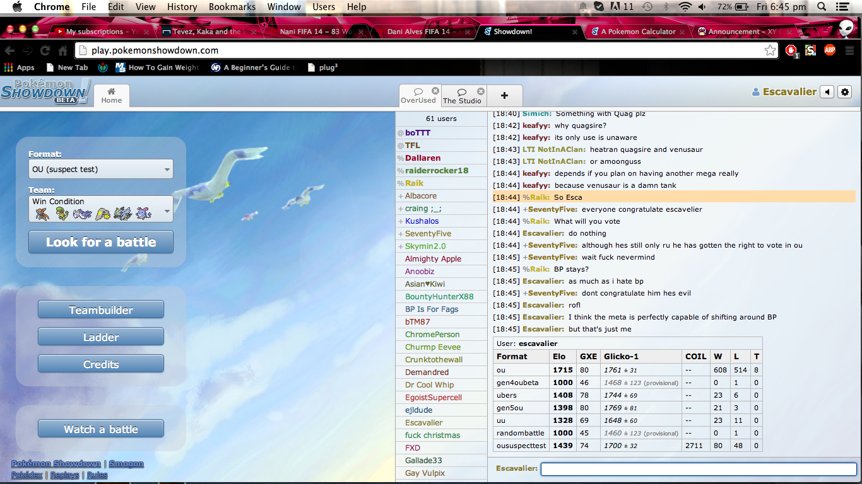
Task: Open the Teambuilder
Action: (x=101, y=310)
